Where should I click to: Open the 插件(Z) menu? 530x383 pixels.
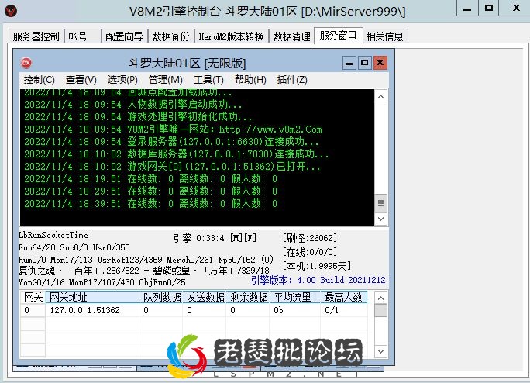click(x=292, y=80)
